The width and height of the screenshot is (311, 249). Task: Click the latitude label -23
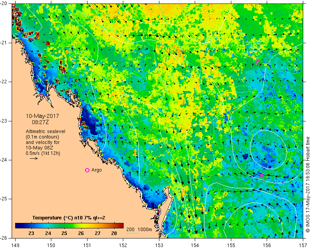pos(3,121)
